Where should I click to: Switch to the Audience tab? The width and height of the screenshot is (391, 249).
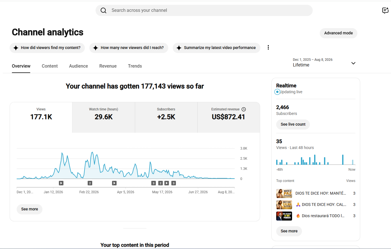pos(78,66)
